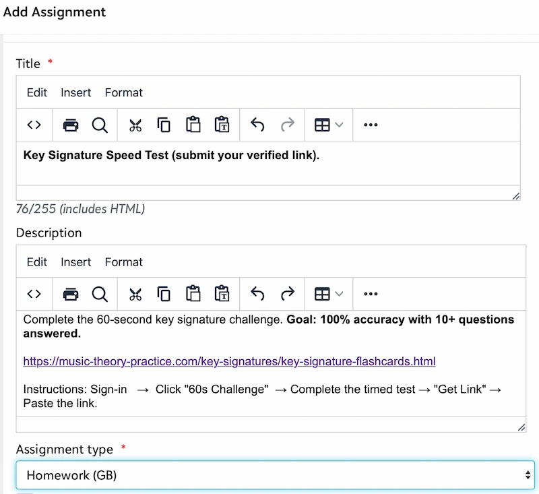Show more toolbar options in Description editor
This screenshot has height=494, width=539.
(x=370, y=294)
